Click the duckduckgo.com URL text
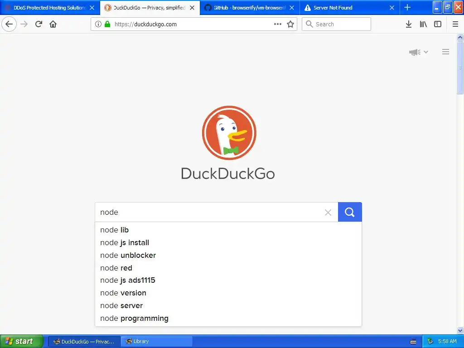The image size is (464, 348). coord(145,24)
